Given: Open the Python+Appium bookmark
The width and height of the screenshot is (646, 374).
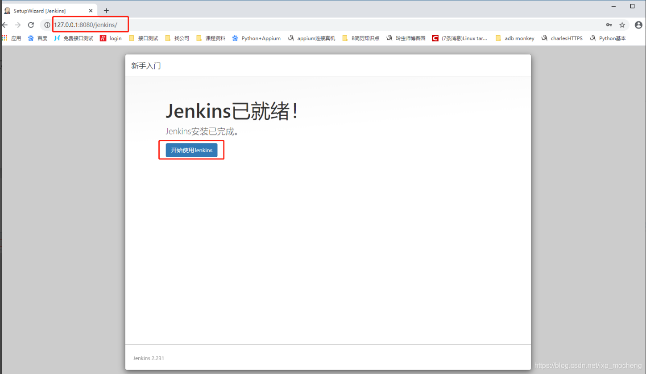Looking at the screenshot, I should 257,38.
